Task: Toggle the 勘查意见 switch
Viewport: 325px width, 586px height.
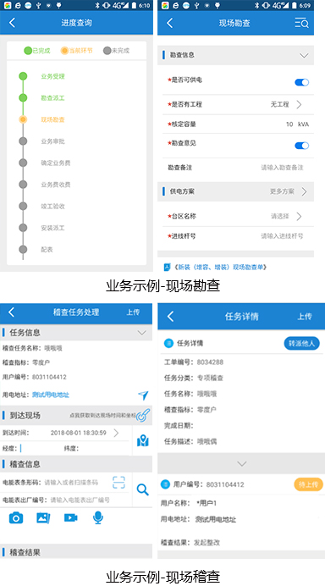Action: 302,146
